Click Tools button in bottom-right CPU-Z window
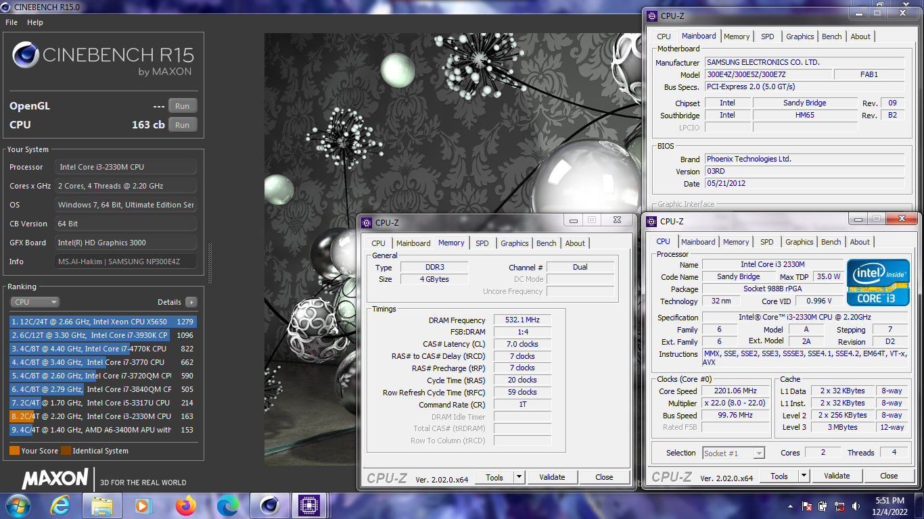Image resolution: width=924 pixels, height=519 pixels. pos(779,476)
